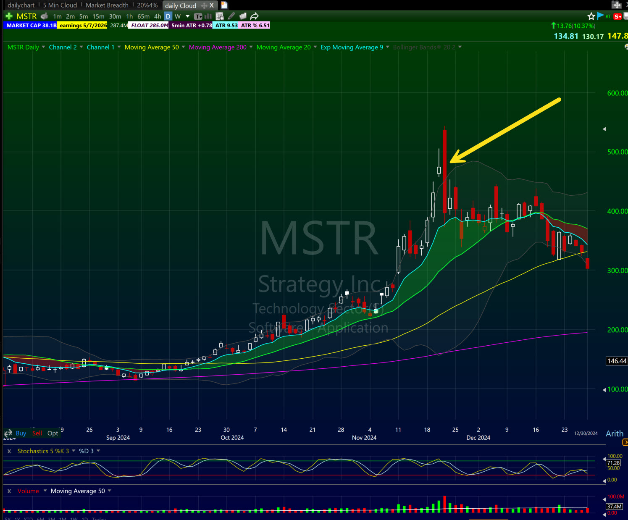
Task: Click the move cross icon on daily Cloud tab
Action: pos(204,5)
